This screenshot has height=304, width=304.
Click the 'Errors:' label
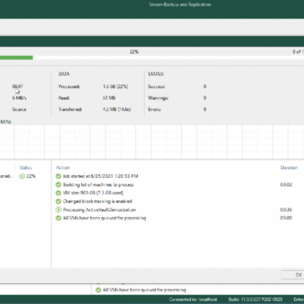(154, 109)
